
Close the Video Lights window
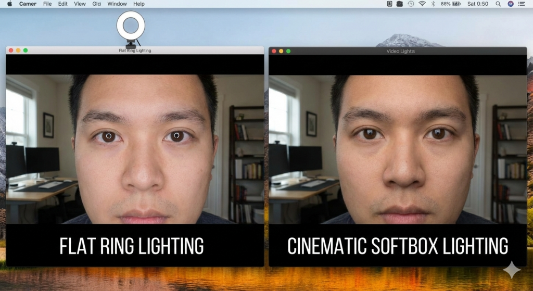274,51
